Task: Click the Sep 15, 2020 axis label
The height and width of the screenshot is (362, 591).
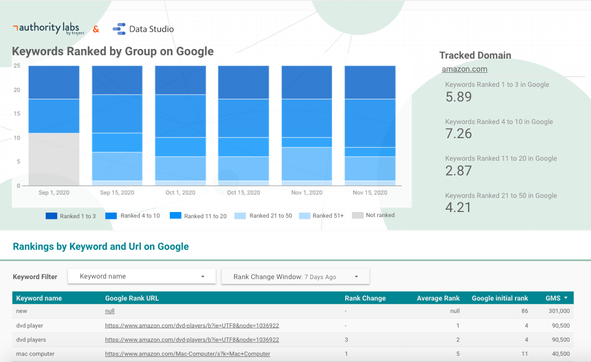Action: point(117,192)
